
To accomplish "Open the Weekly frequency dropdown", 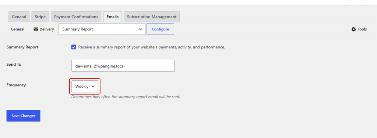I will 85,86.
